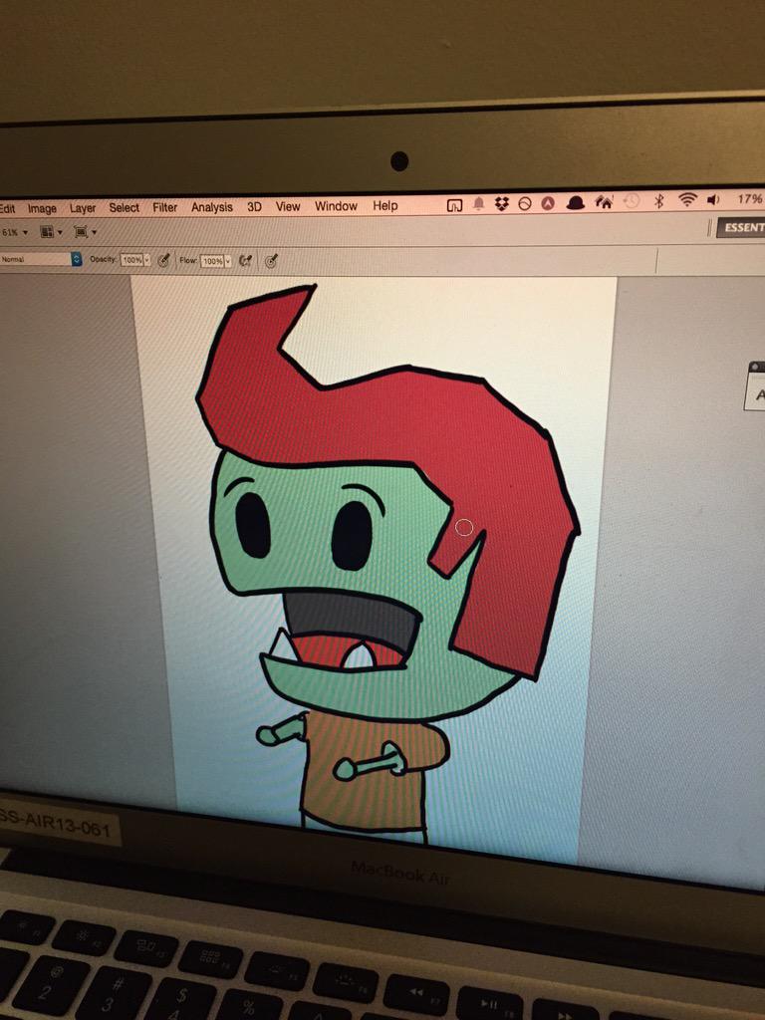
Task: Open the Select menu
Action: click(x=124, y=207)
